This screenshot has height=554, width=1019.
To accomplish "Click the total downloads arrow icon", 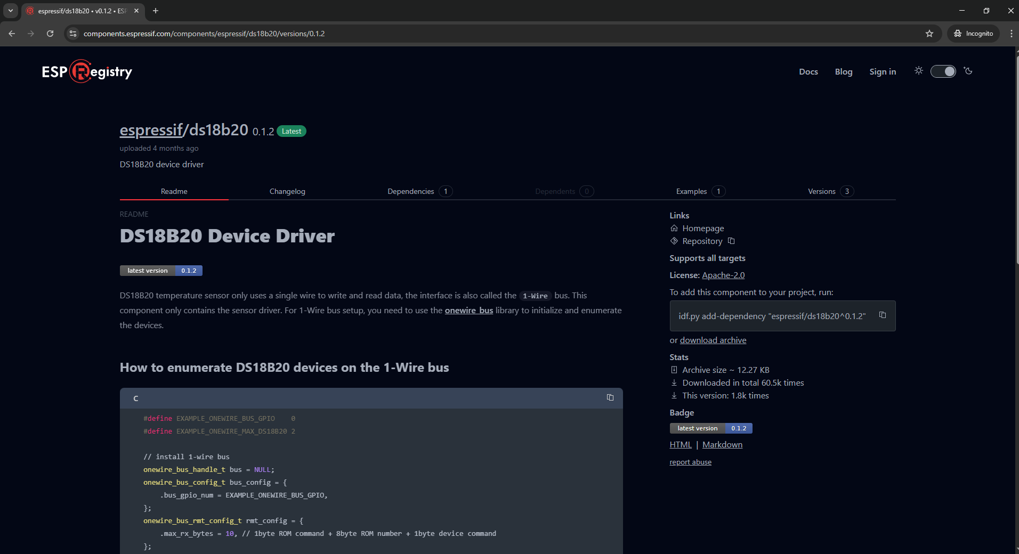I will point(674,382).
